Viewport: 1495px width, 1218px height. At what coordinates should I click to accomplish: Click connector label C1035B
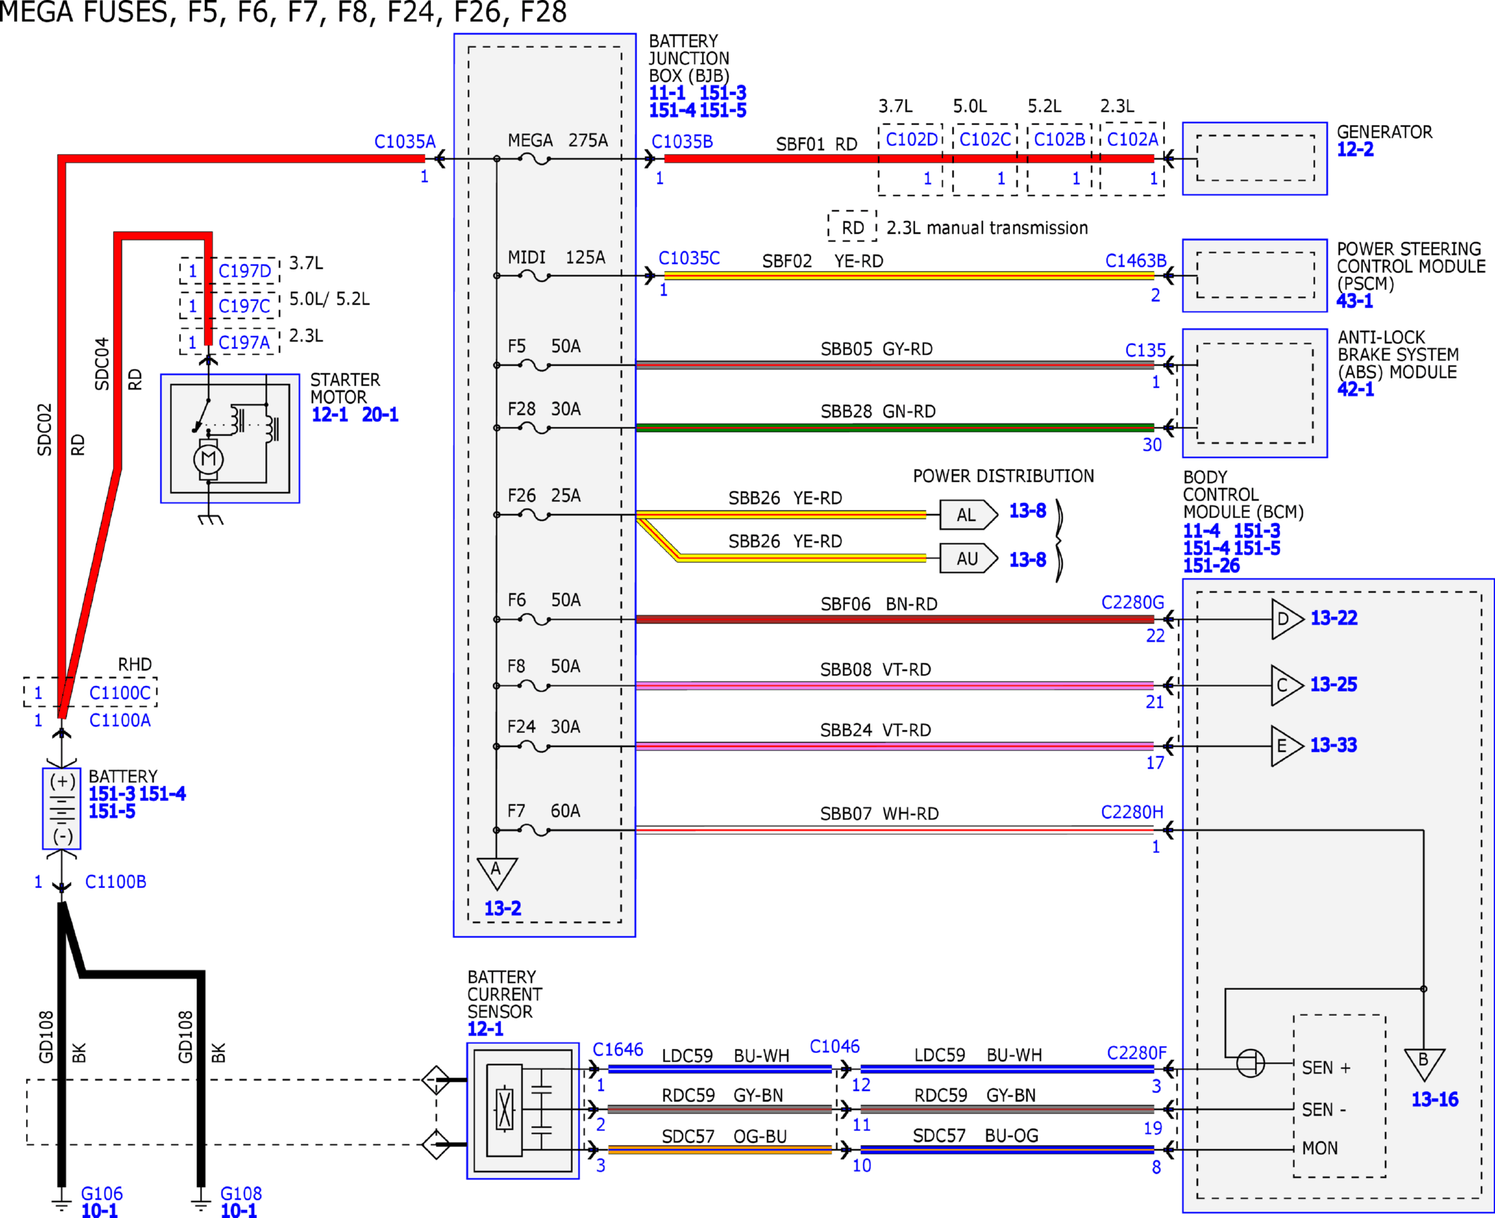682,142
